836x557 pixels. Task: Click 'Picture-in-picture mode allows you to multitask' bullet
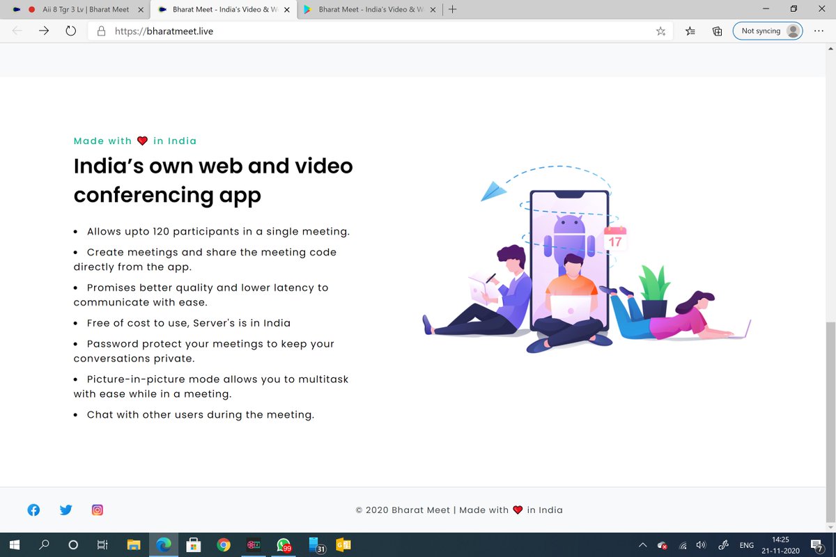211,386
